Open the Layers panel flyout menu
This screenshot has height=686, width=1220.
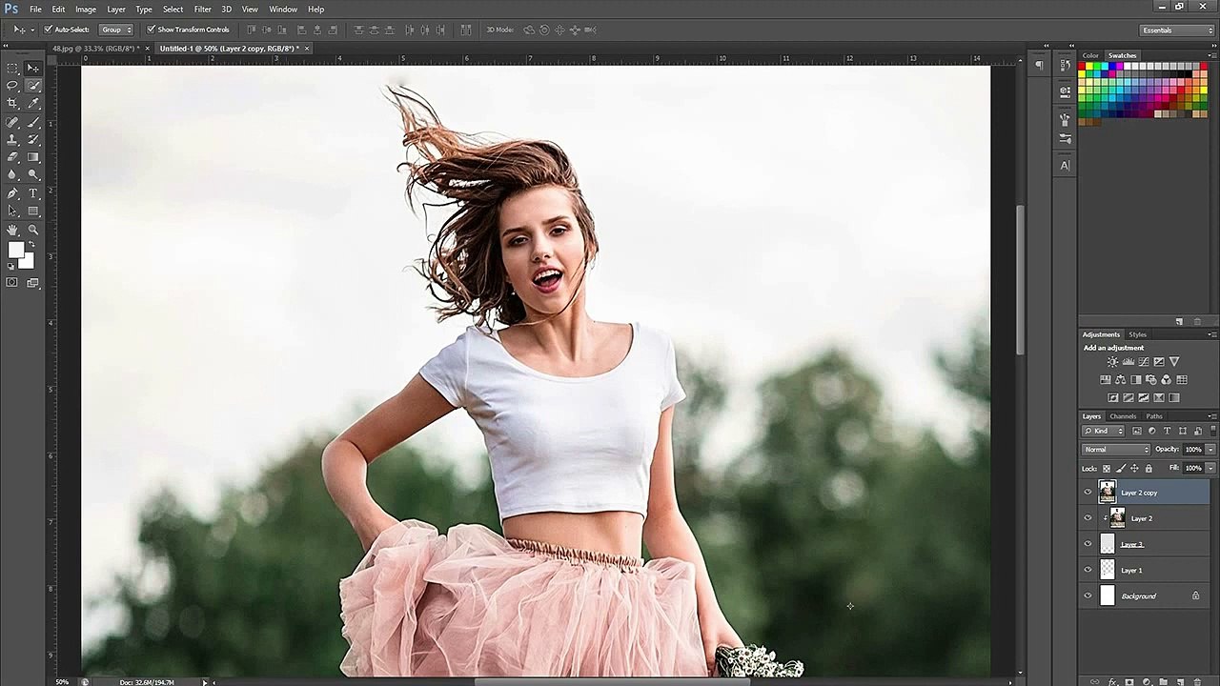tap(1212, 416)
